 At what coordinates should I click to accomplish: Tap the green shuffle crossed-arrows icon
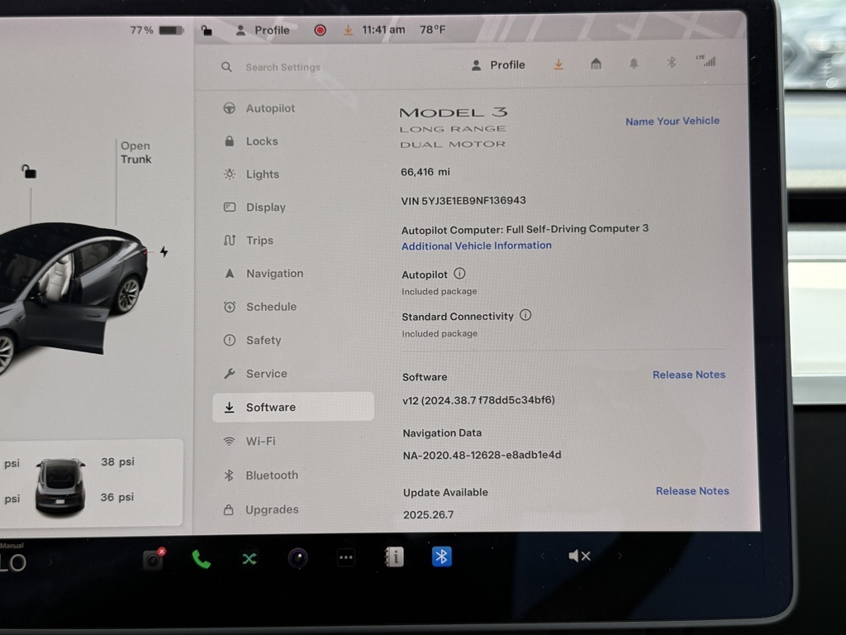(249, 558)
